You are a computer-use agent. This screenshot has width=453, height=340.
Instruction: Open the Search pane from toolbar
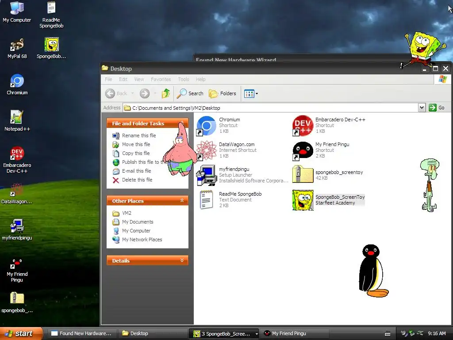click(190, 93)
